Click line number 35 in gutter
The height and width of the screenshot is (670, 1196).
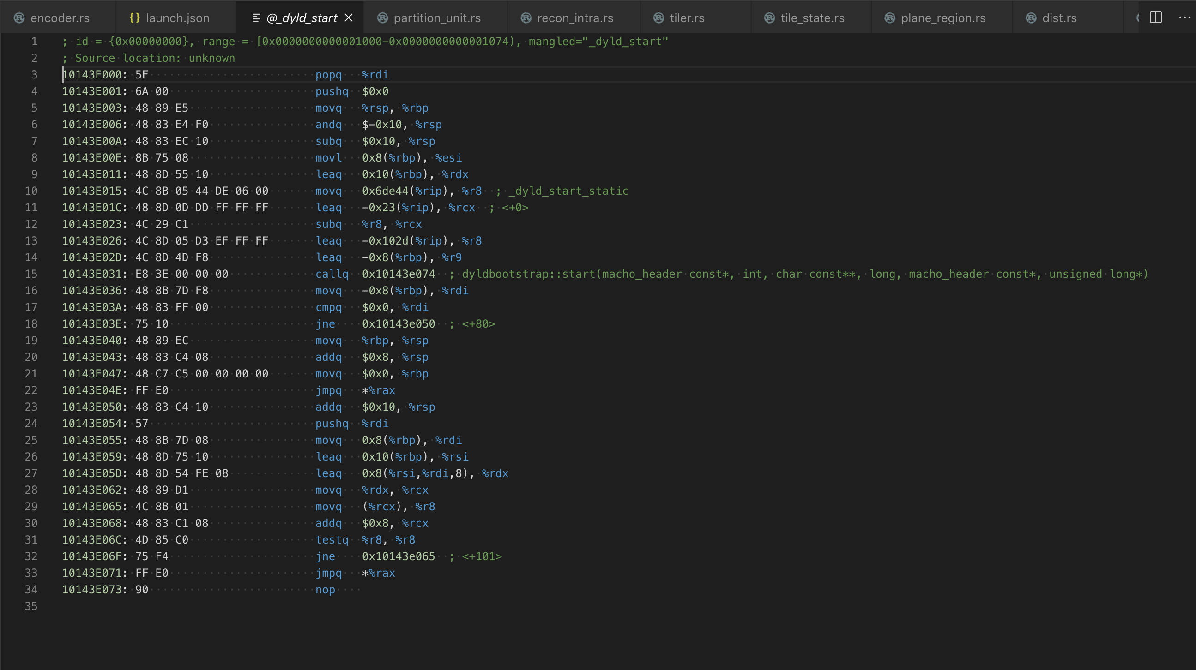point(31,606)
